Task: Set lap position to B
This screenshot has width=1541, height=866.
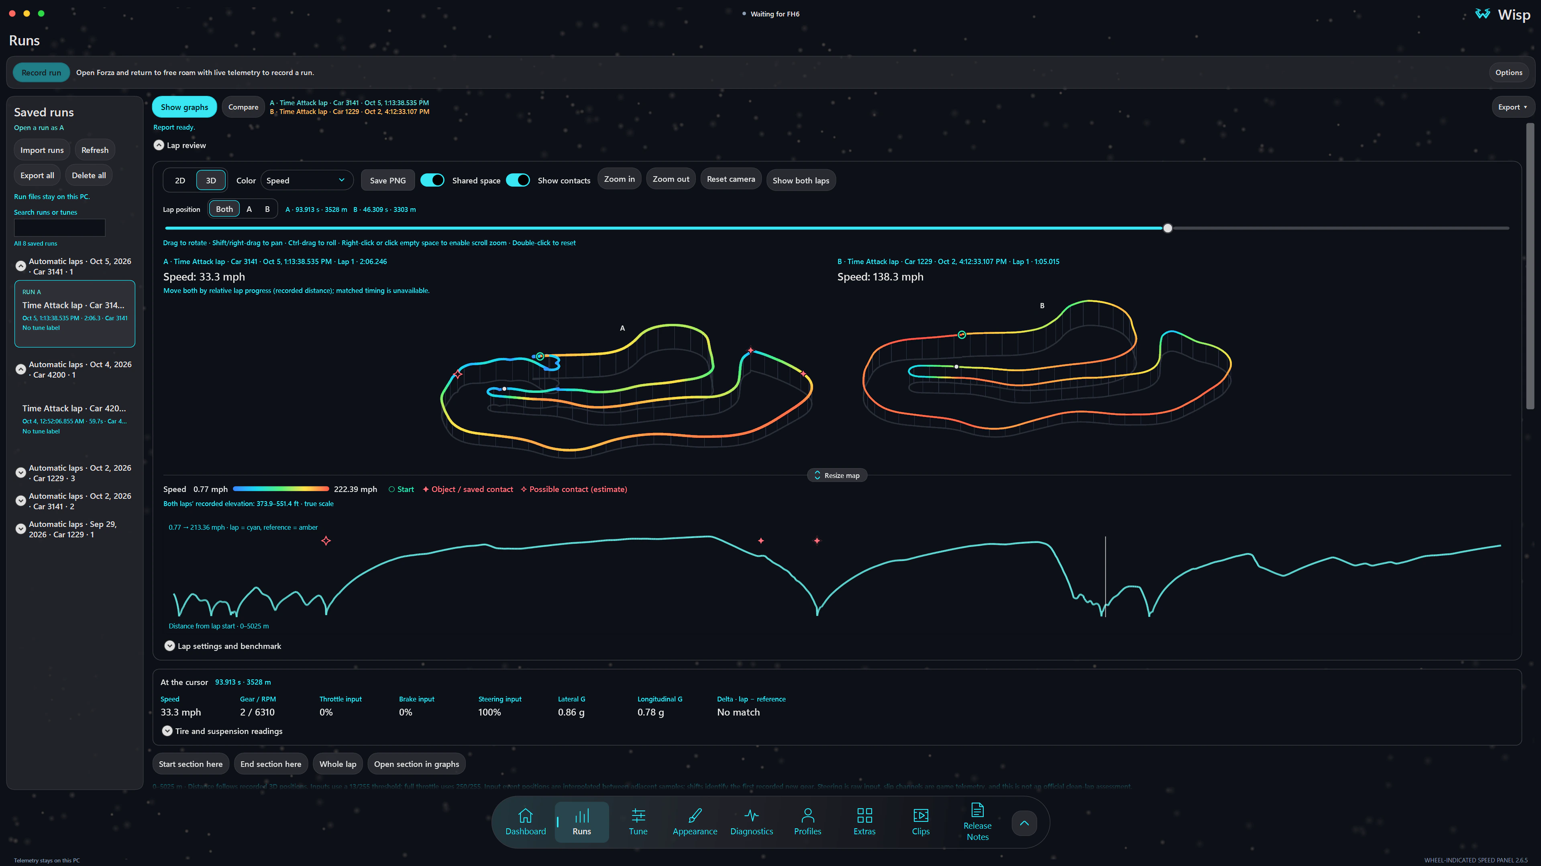Action: pyautogui.click(x=267, y=209)
